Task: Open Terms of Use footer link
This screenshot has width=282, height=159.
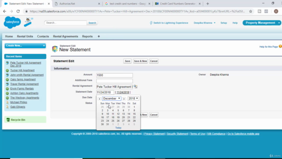Action: [197, 134]
